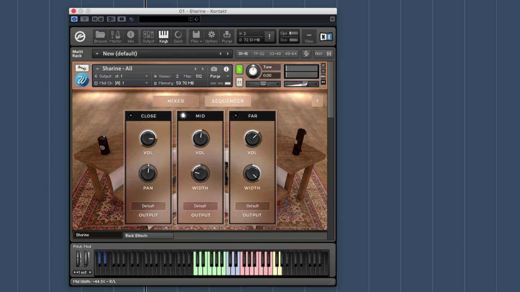
Task: Open the Files menu
Action: pyautogui.click(x=196, y=36)
